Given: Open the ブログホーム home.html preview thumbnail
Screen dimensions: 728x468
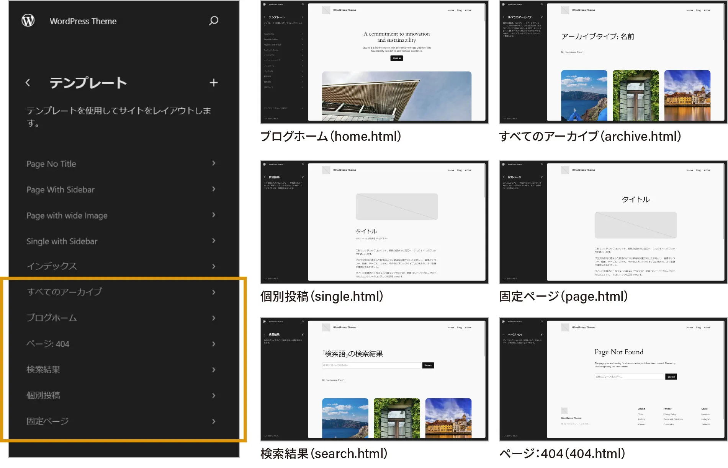Looking at the screenshot, I should pos(374,62).
